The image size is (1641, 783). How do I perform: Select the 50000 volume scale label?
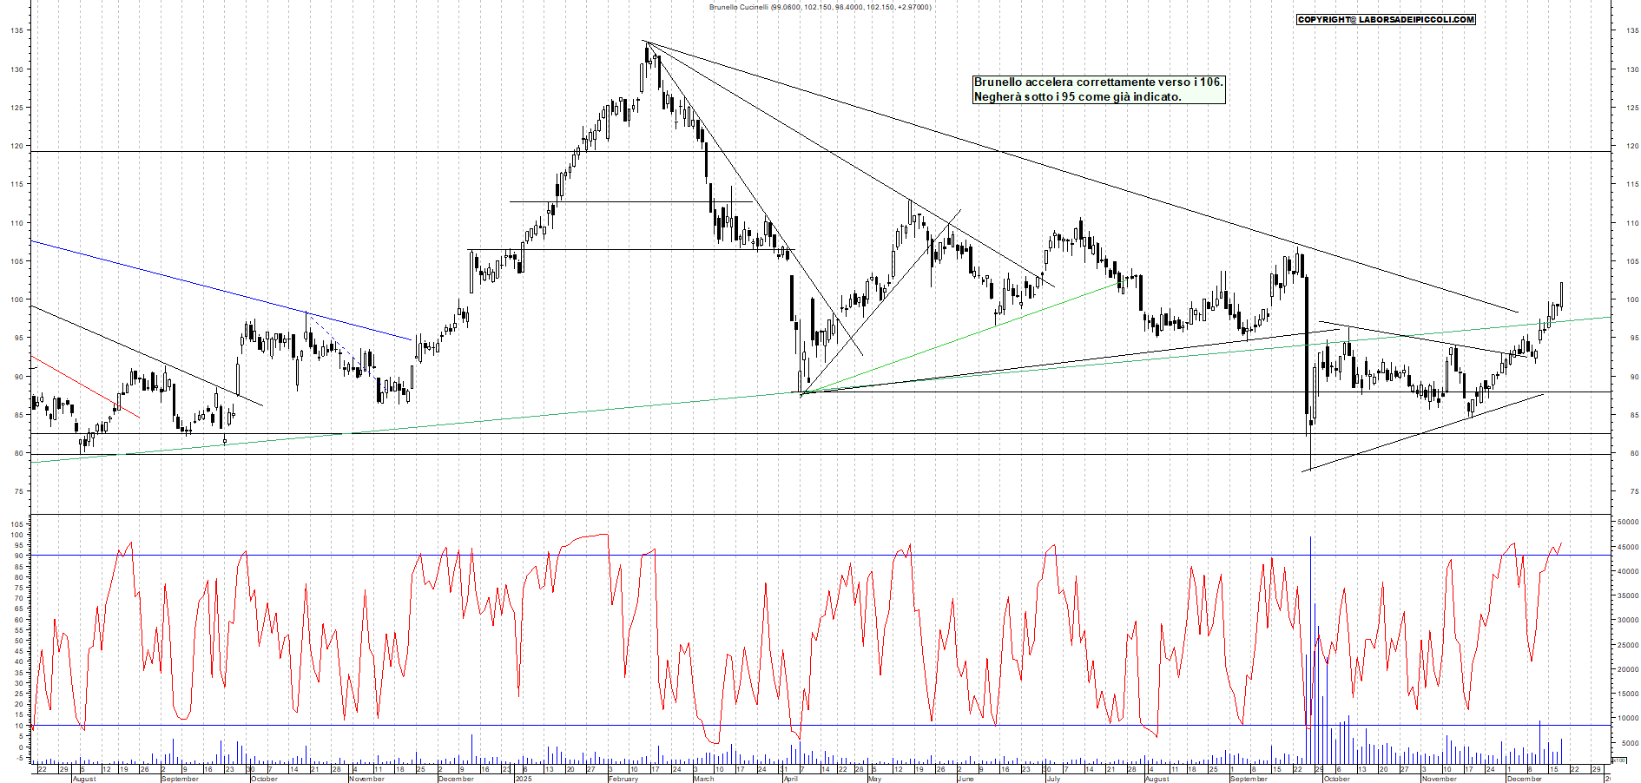[x=1627, y=522]
